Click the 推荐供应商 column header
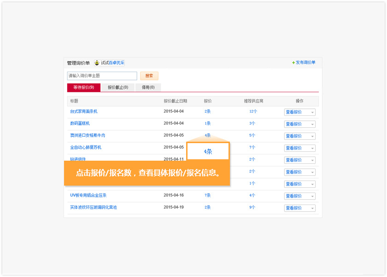 coord(253,101)
